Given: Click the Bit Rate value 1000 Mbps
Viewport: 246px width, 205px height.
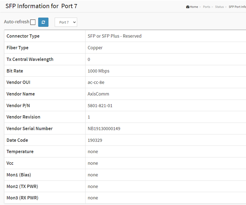Looking at the screenshot, I should (x=98, y=71).
